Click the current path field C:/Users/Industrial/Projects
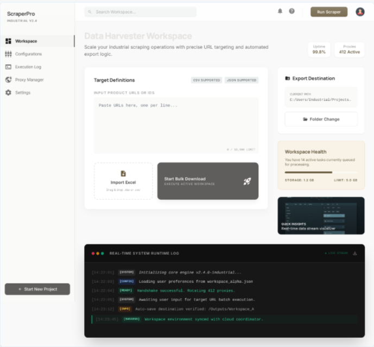 point(321,97)
